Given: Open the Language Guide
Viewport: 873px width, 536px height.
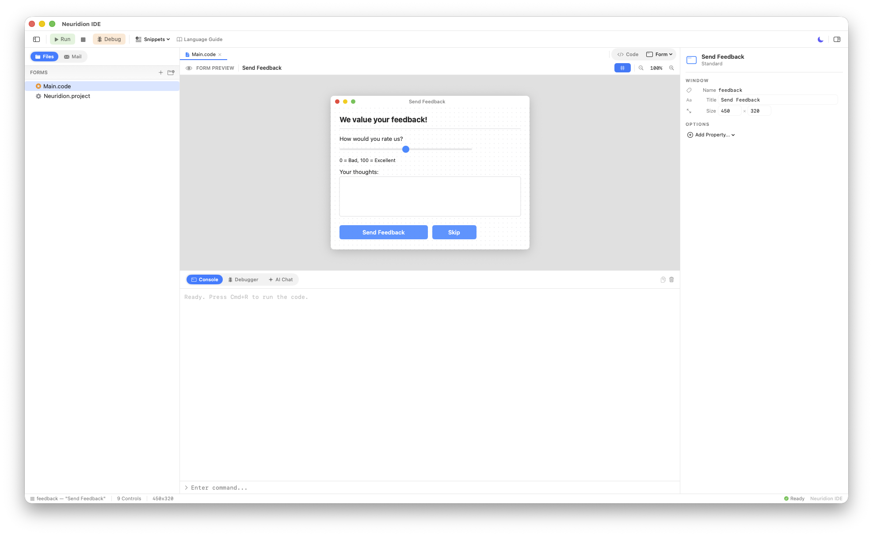Looking at the screenshot, I should coord(200,39).
